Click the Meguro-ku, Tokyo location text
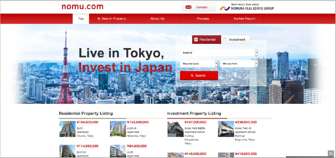This screenshot has height=158, width=336. [245, 140]
